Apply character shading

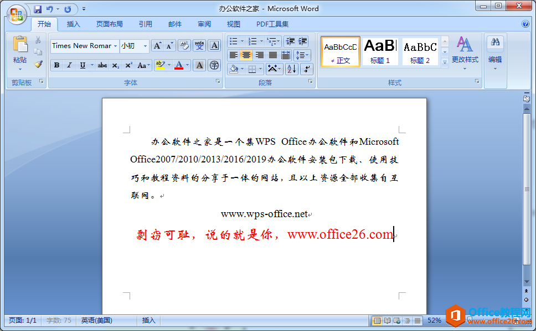tap(200, 65)
